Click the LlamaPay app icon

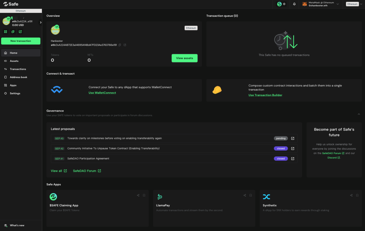click(x=160, y=197)
